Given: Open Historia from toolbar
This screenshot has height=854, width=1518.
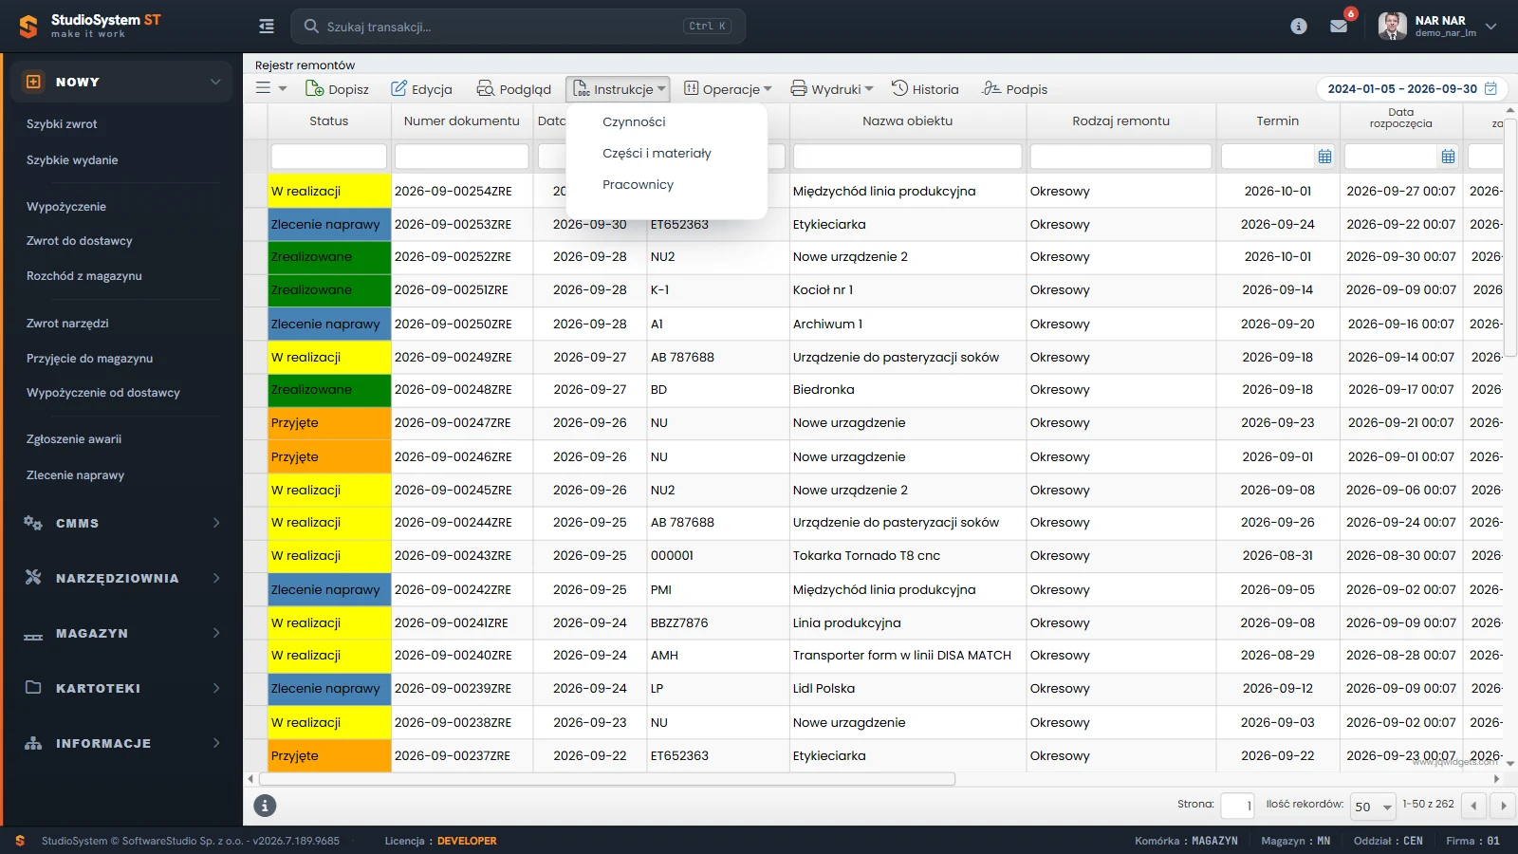Looking at the screenshot, I should [925, 89].
